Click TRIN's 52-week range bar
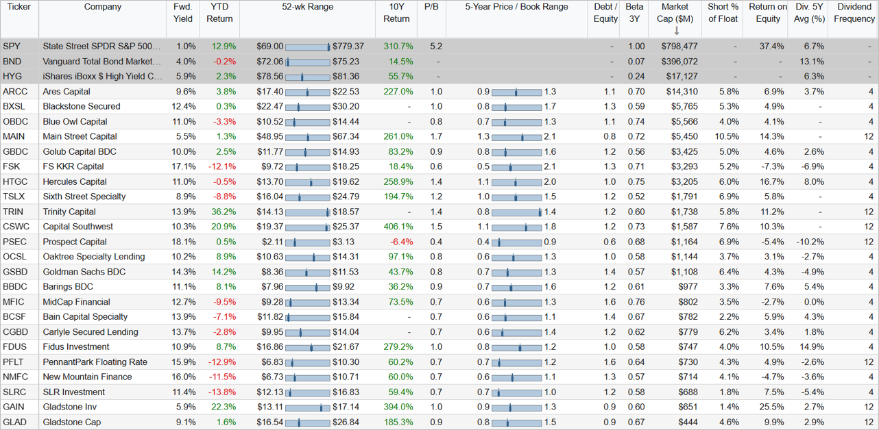 click(307, 212)
